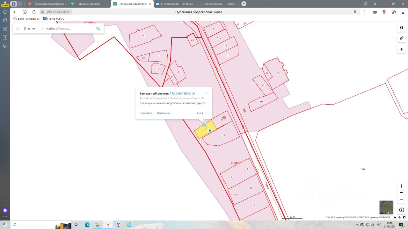
Task: Switch basemap via satellite thumbnail
Action: (386, 207)
